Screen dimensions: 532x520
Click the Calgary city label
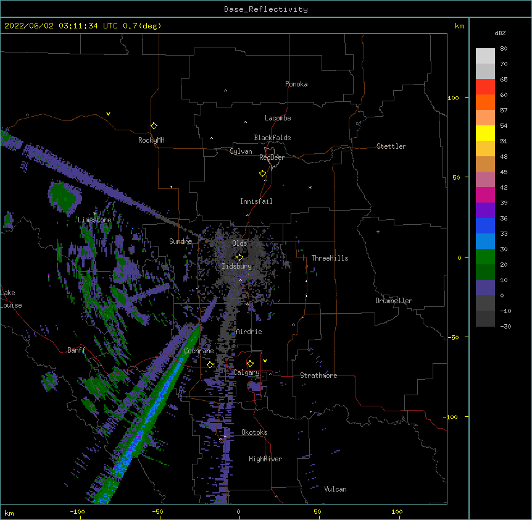(x=246, y=372)
